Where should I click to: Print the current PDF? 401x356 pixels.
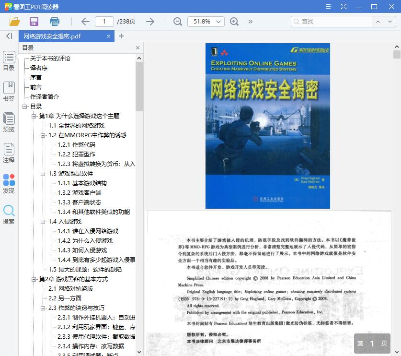point(54,22)
